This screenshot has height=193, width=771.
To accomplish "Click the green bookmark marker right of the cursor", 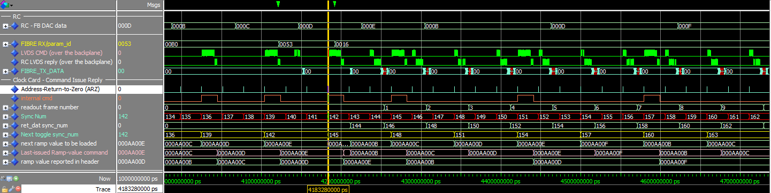I will click(334, 4).
